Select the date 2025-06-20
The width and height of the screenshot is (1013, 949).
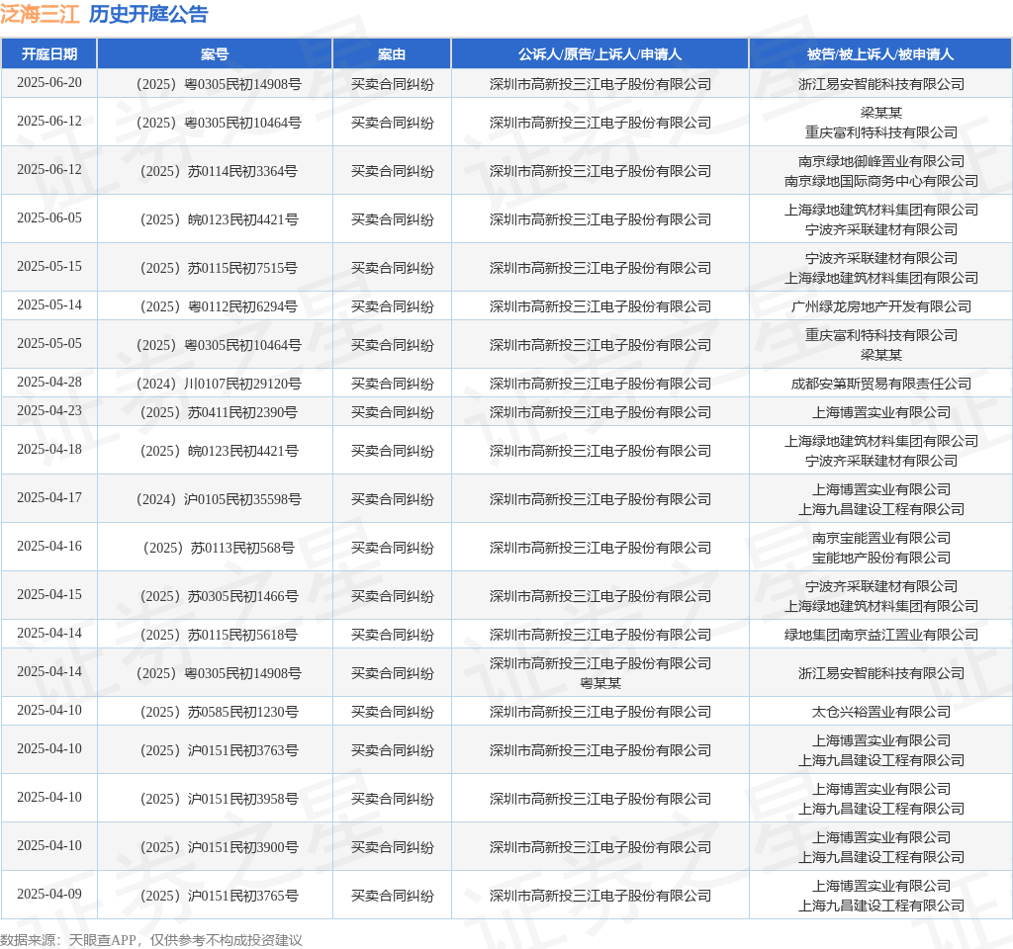(x=49, y=83)
